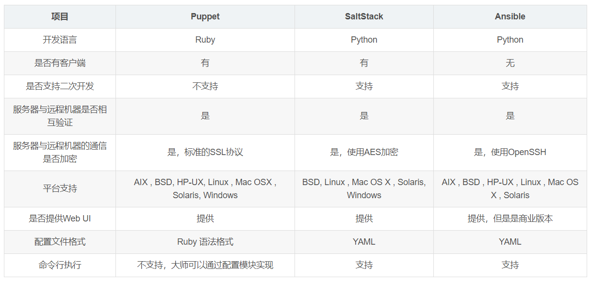Screen dimensions: 592x282
Task: Click the 服务器与远程机器是否相互验证 row label
Action: click(x=60, y=116)
